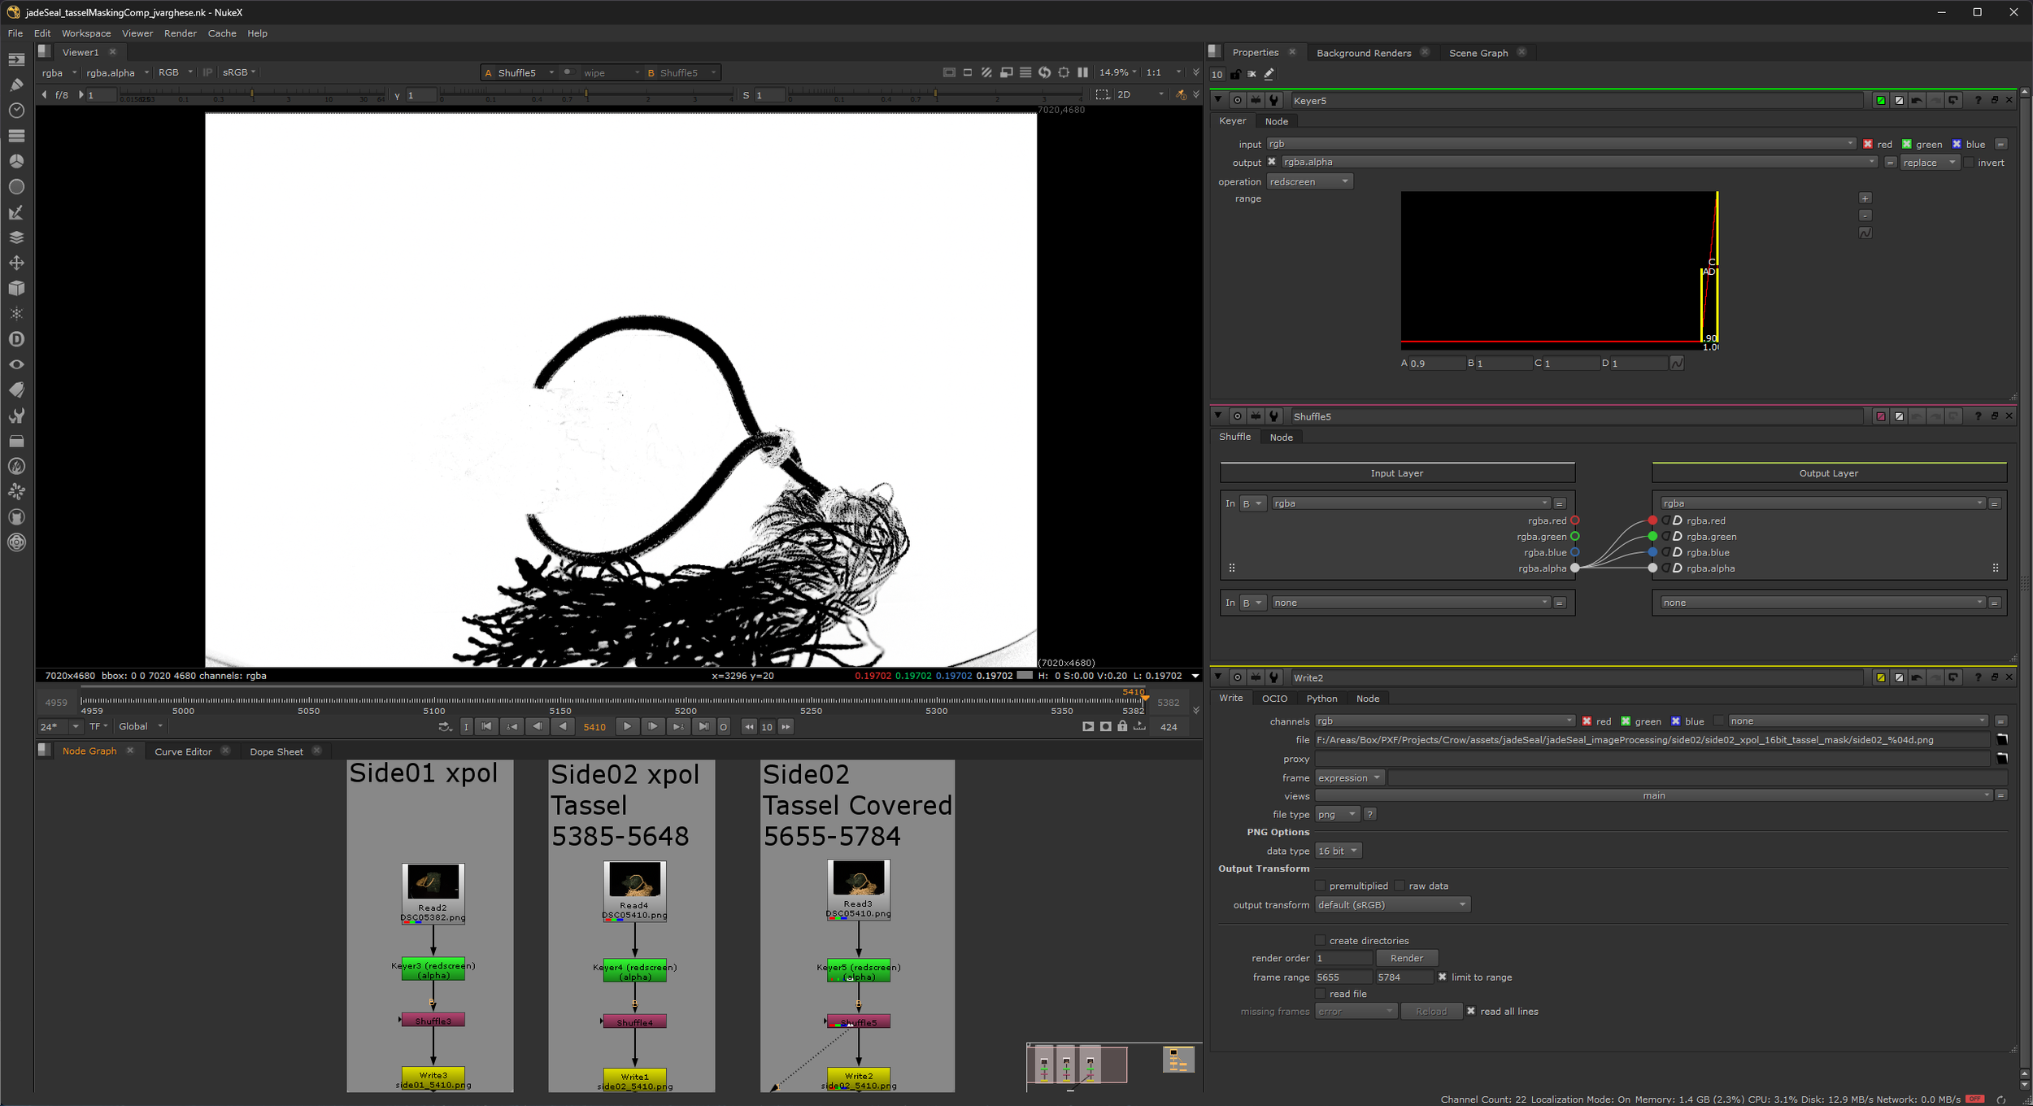Click the lock properties panel icon

1235,74
